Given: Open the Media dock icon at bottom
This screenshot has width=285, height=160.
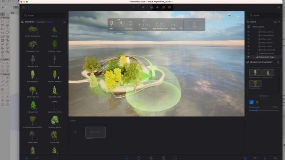Looking at the screenshot, I should tap(163, 158).
